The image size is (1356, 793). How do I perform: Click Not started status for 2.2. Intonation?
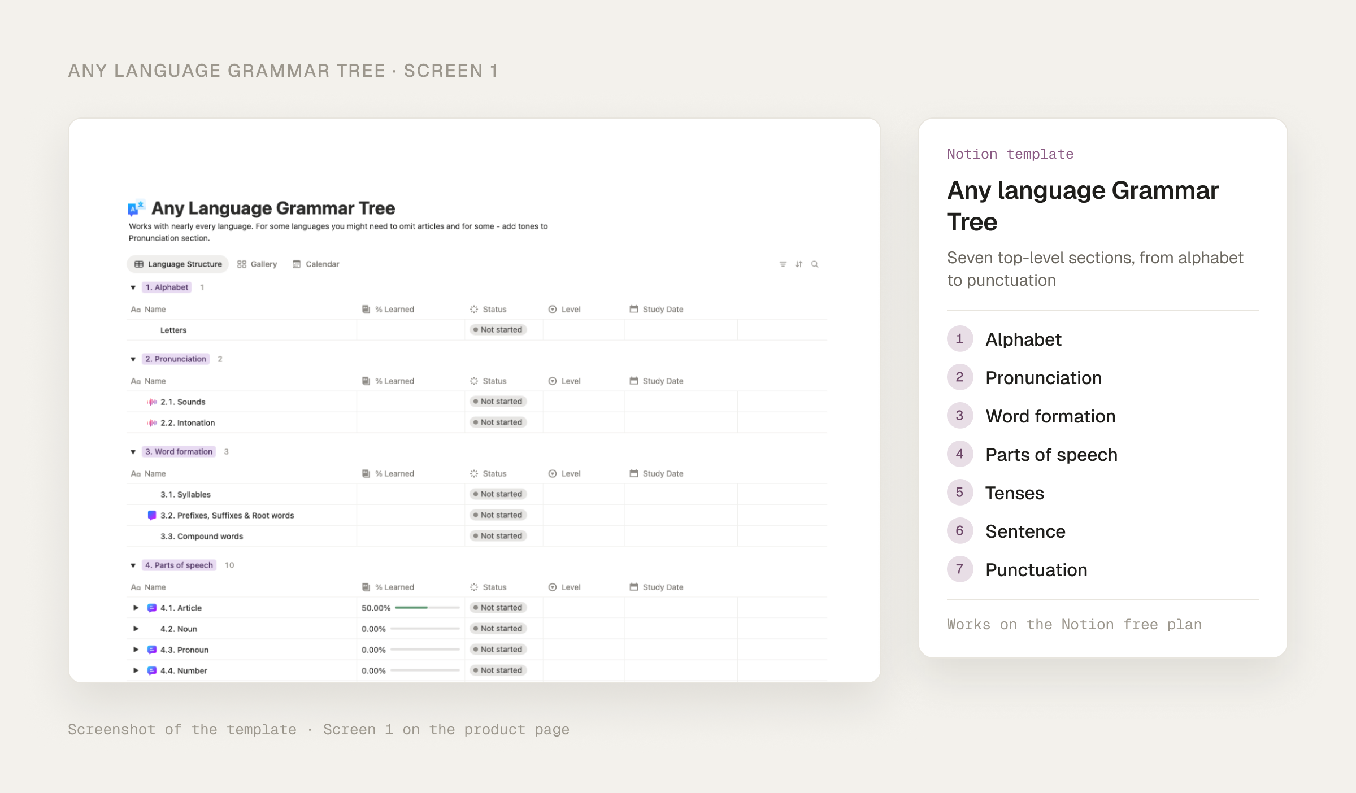click(498, 422)
